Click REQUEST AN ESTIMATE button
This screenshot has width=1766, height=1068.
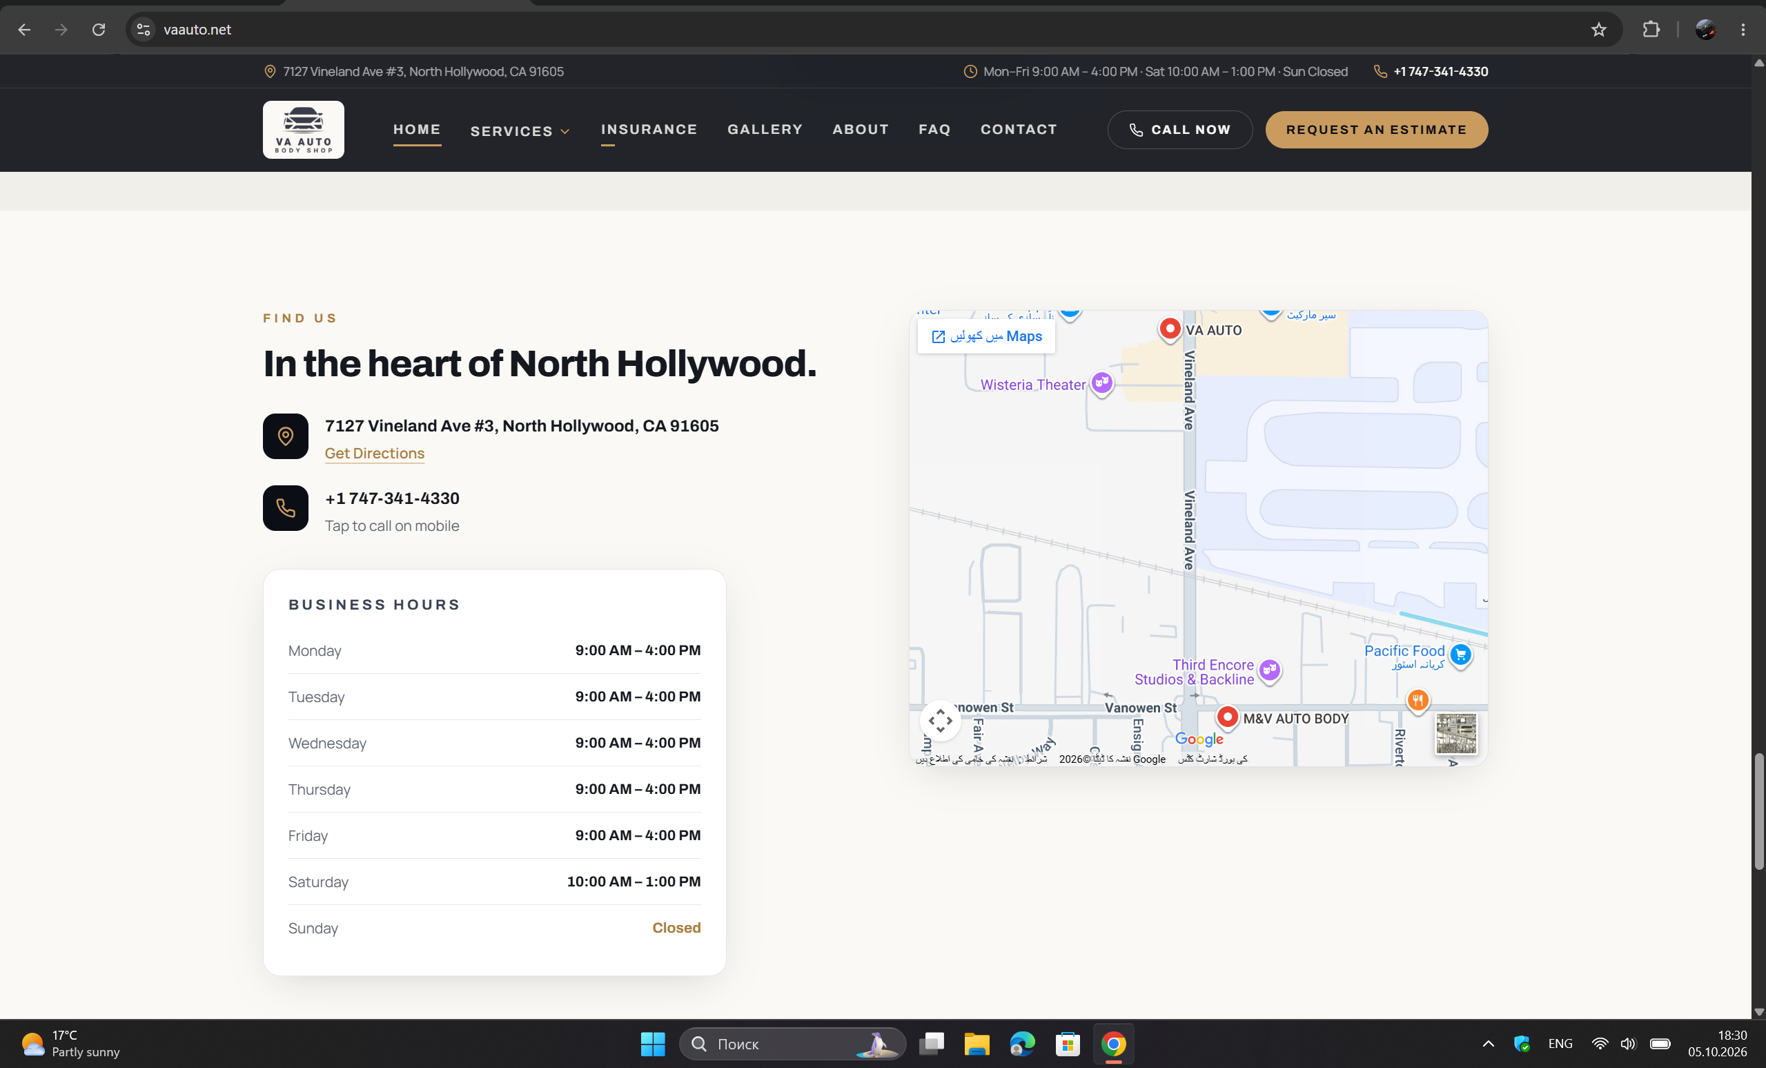1376,130
